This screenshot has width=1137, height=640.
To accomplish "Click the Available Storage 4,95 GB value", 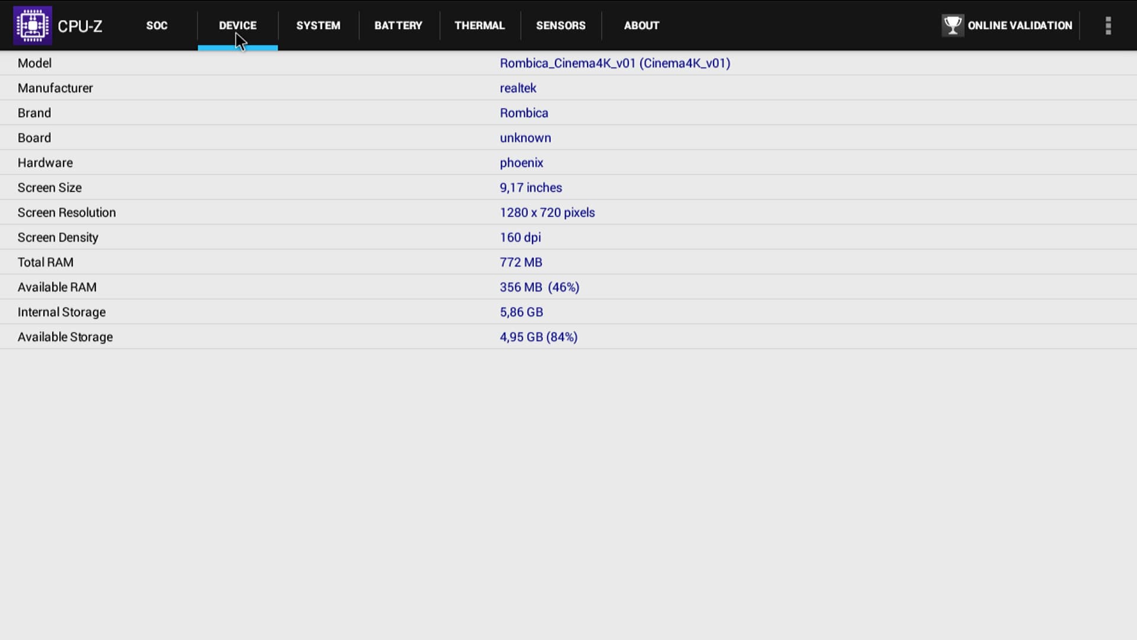I will [538, 337].
